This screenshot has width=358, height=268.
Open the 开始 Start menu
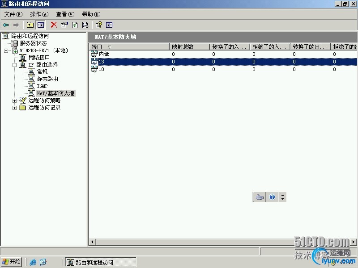(12, 262)
